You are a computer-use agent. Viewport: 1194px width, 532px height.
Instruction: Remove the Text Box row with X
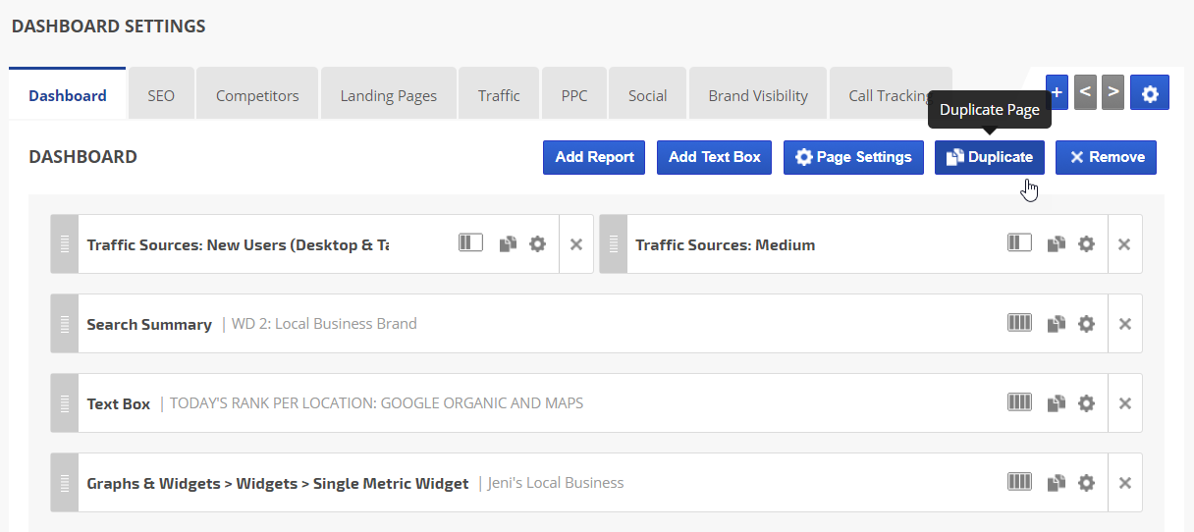pyautogui.click(x=1125, y=403)
